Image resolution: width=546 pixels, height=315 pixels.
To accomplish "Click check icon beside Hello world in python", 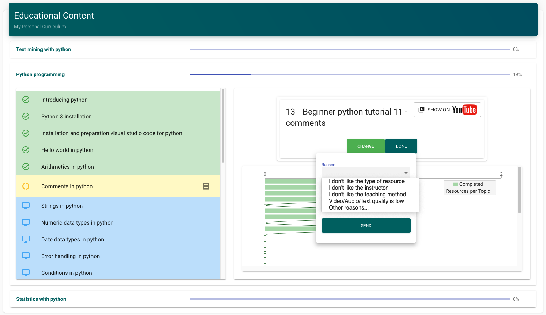I will pyautogui.click(x=26, y=150).
